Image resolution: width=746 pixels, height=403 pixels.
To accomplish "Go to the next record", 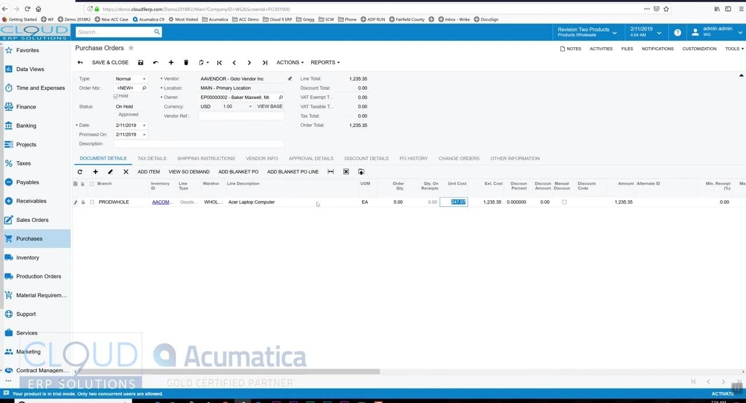I will click(x=249, y=62).
